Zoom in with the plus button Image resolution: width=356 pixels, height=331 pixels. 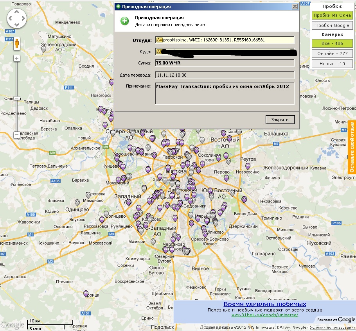(x=16, y=58)
